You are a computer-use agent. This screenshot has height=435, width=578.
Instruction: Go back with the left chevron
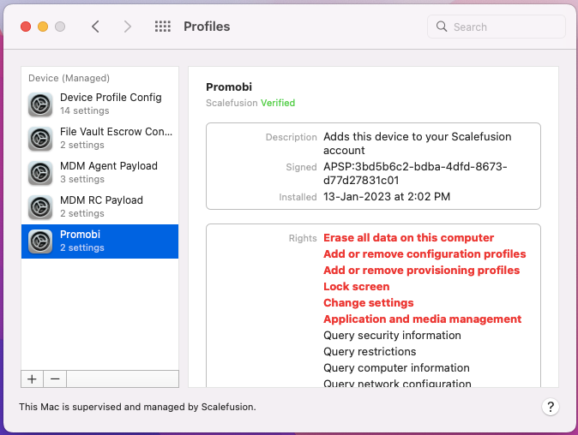pyautogui.click(x=95, y=27)
